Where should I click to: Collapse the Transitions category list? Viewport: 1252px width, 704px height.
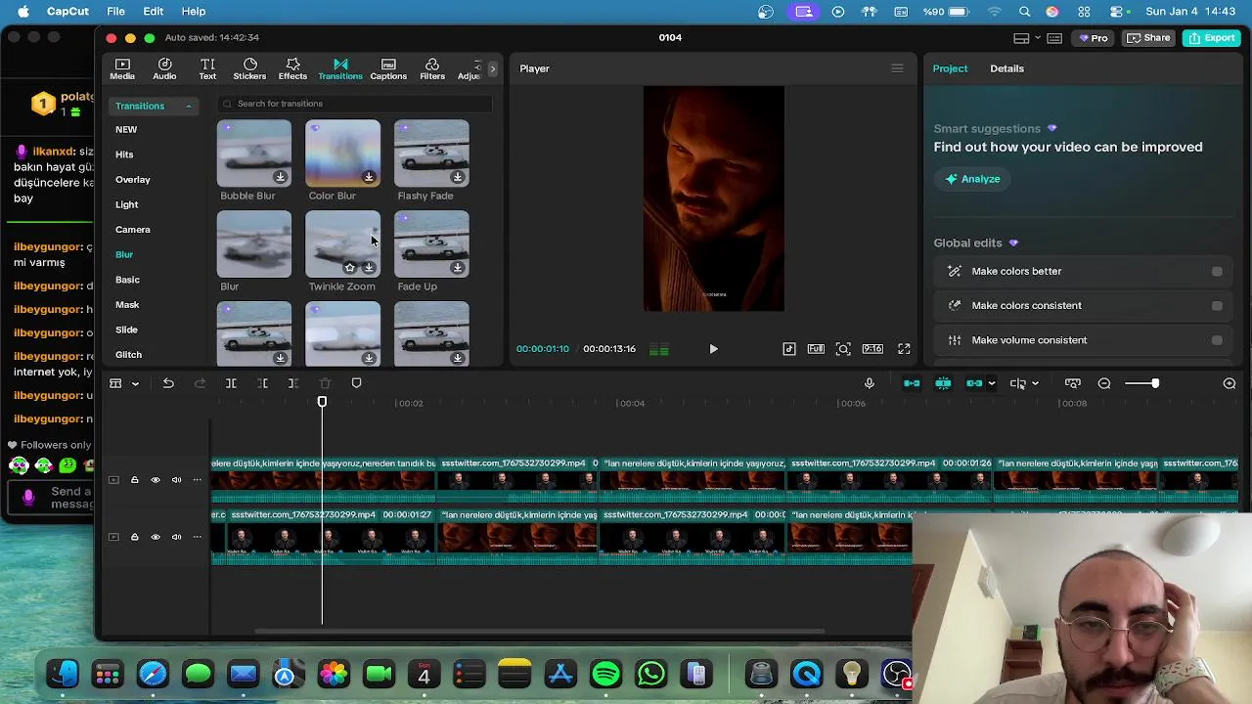tap(188, 106)
